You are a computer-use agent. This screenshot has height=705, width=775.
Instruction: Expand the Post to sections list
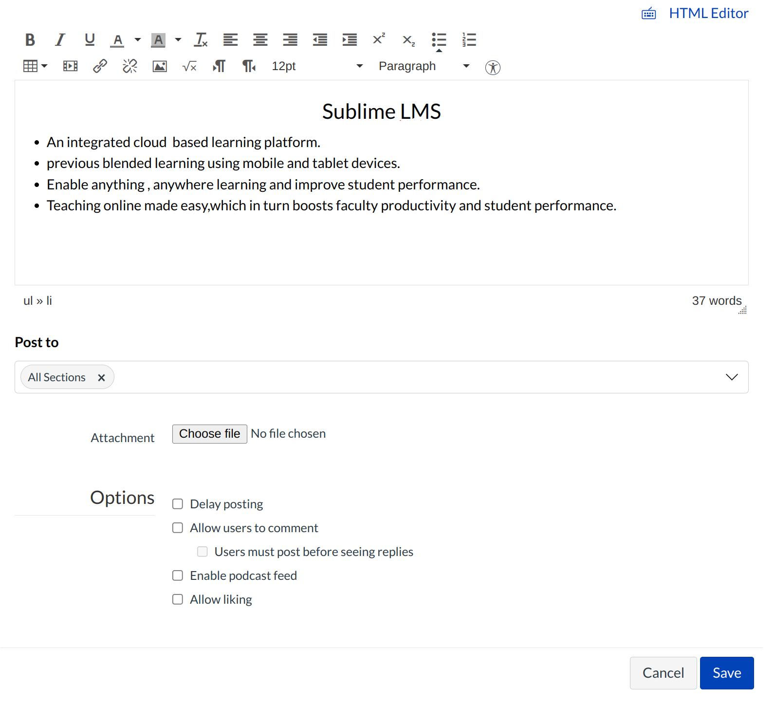coord(731,377)
